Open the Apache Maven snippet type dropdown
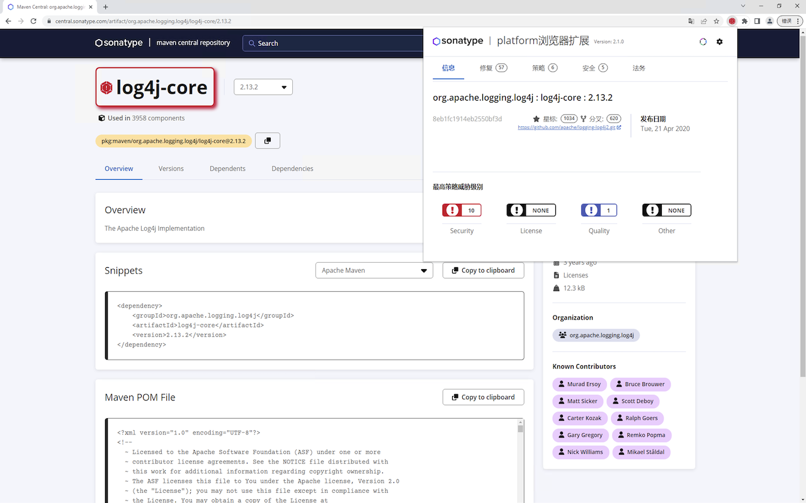806x503 pixels. click(374, 270)
